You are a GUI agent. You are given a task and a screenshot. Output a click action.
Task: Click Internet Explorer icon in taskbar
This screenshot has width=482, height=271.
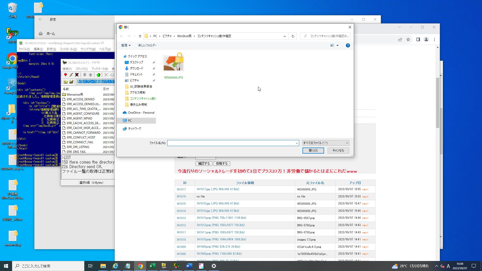(115, 266)
